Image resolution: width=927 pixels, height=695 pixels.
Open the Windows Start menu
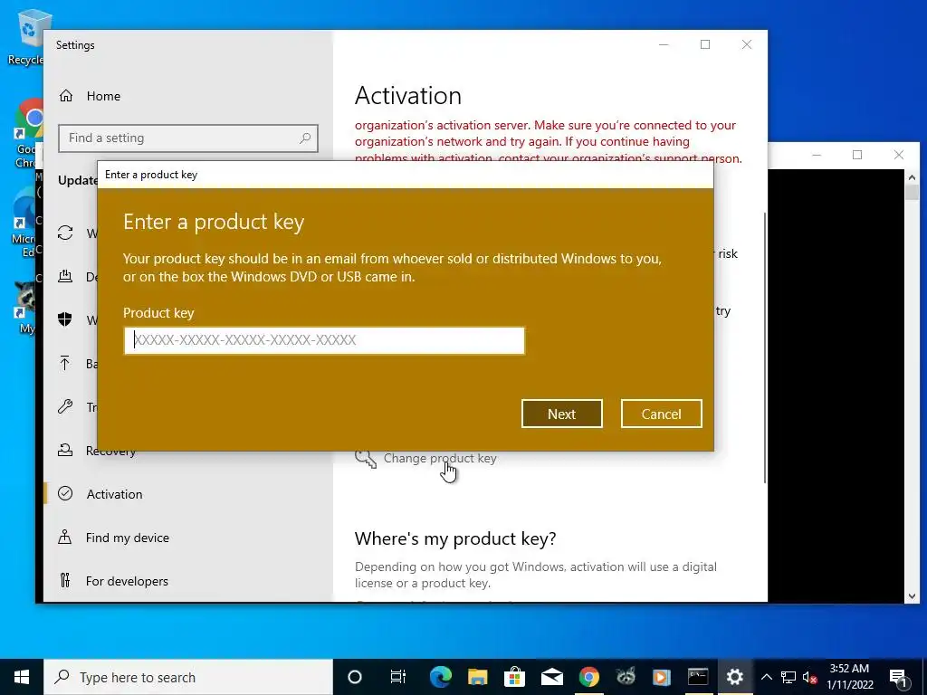(x=22, y=677)
